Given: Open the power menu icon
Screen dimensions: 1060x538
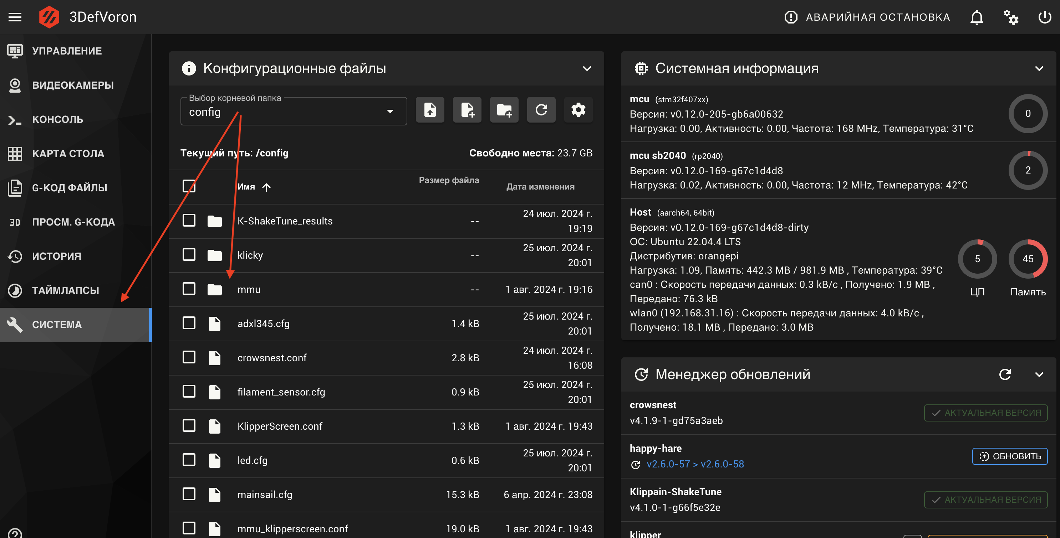Looking at the screenshot, I should 1045,17.
